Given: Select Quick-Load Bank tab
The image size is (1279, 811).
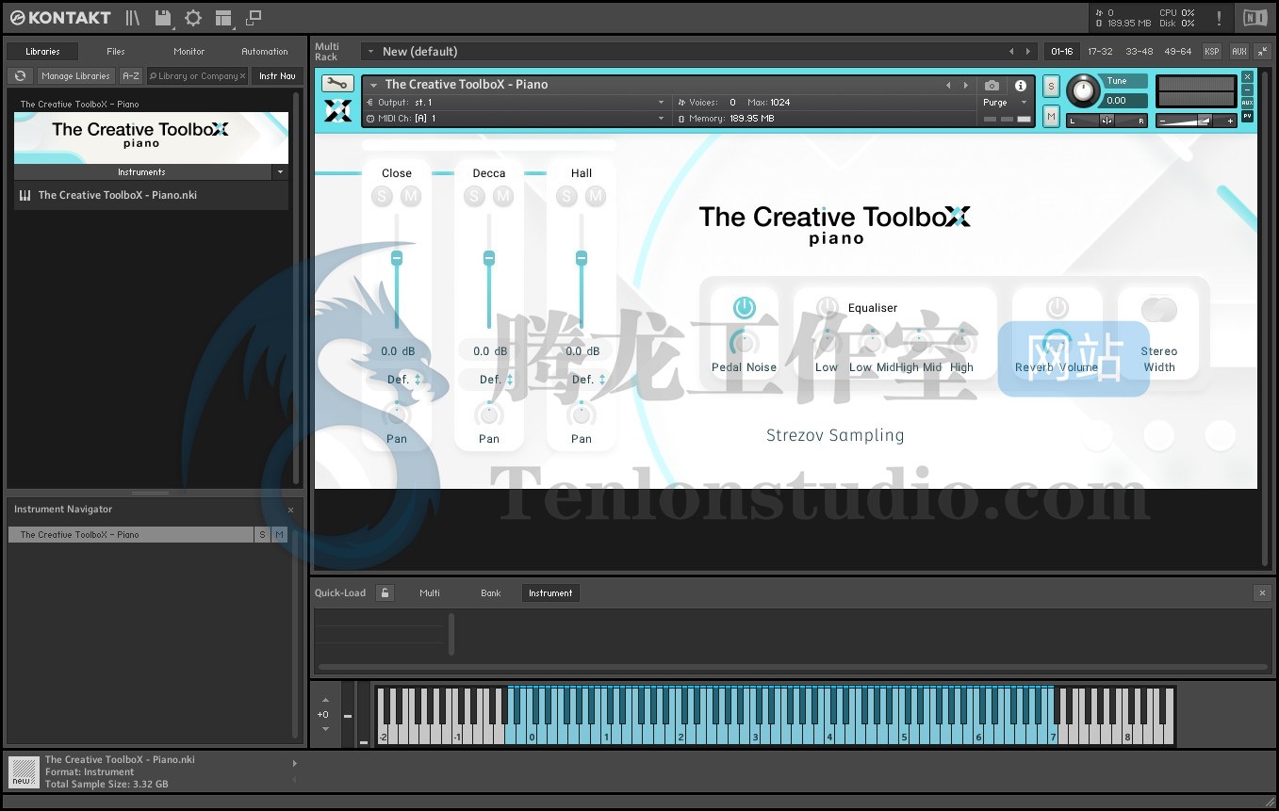Looking at the screenshot, I should tap(491, 592).
